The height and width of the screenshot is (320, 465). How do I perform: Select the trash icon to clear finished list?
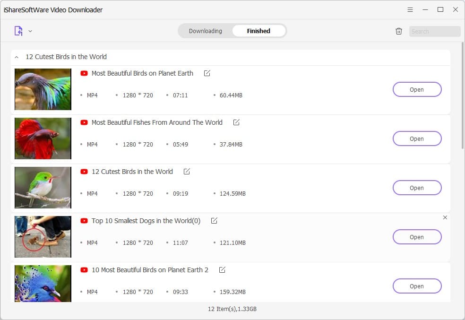coord(398,31)
